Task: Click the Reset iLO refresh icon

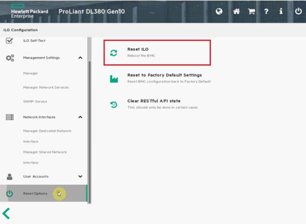Action: click(114, 53)
